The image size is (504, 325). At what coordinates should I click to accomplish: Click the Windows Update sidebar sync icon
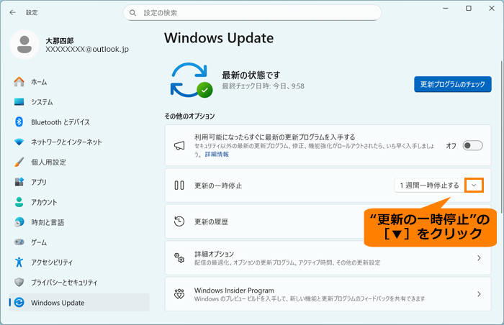19,302
